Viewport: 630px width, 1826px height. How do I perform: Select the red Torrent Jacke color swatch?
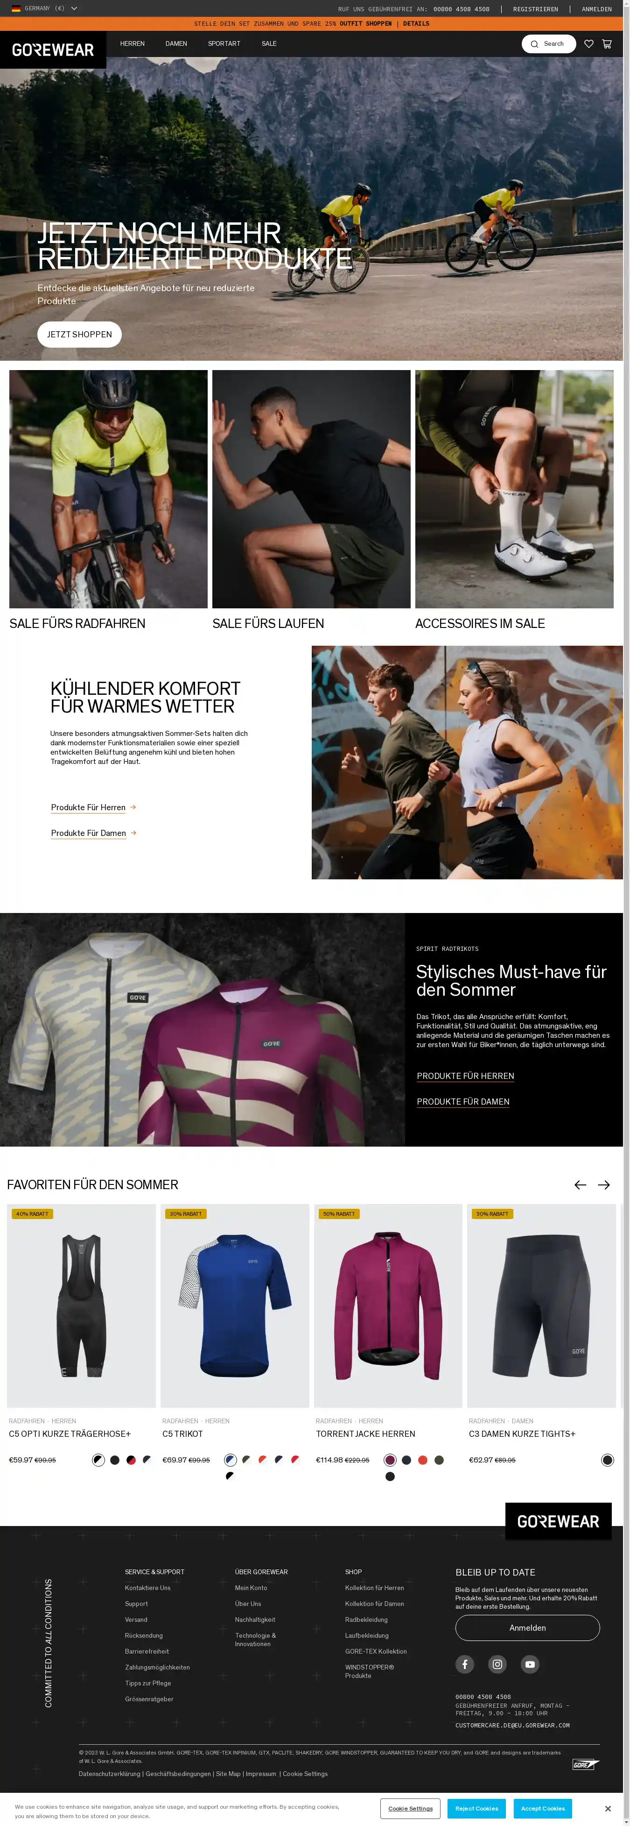click(423, 1460)
